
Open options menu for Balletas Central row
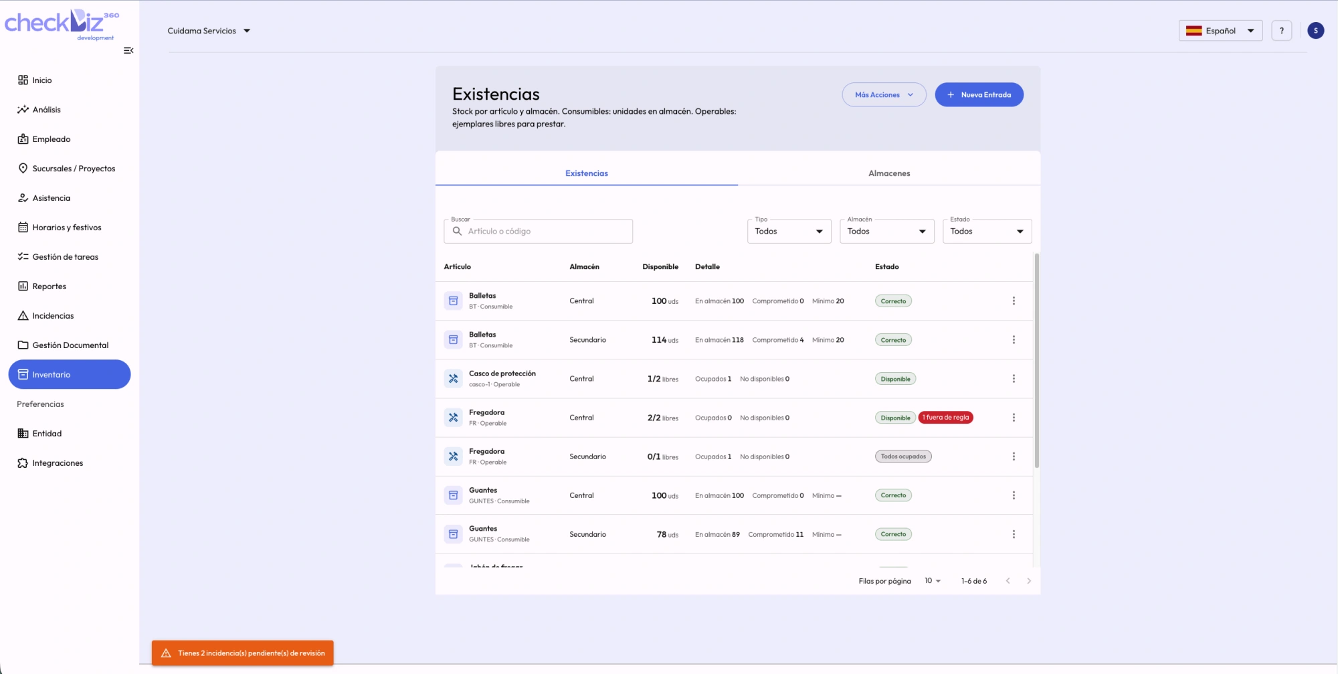pyautogui.click(x=1014, y=301)
